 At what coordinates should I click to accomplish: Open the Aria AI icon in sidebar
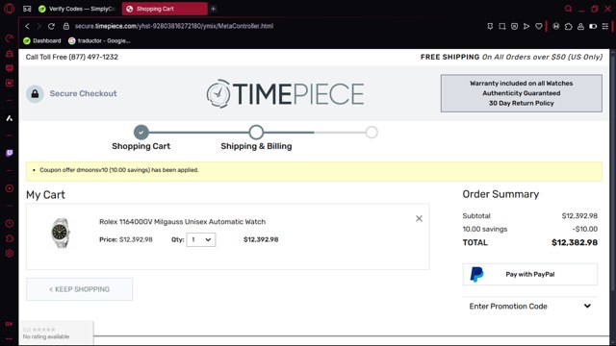tap(9, 118)
